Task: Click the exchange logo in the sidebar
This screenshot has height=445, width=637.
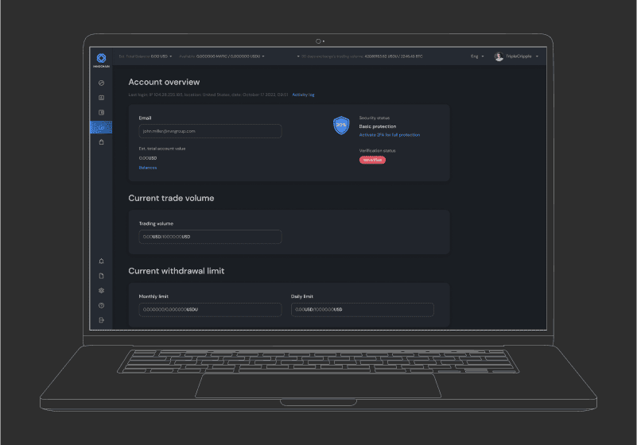Action: [x=101, y=58]
